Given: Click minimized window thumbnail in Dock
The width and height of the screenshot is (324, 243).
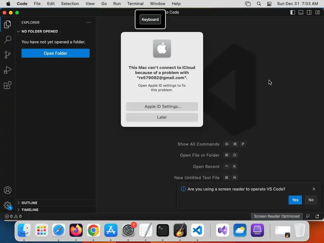Looking at the screenshot, I should (x=283, y=231).
